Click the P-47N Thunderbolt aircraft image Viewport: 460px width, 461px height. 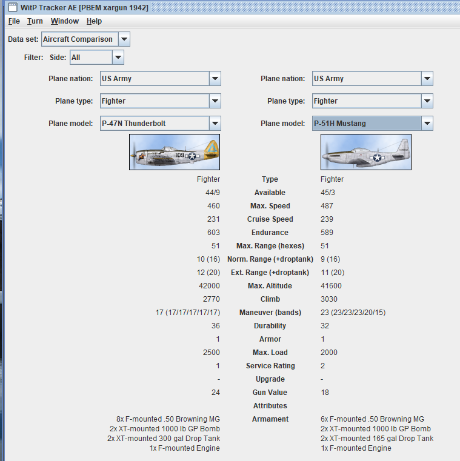tap(175, 152)
